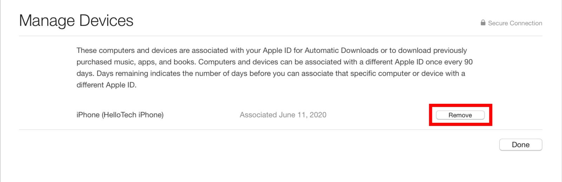Click the final line 'different Apple ID.'

[x=106, y=85]
